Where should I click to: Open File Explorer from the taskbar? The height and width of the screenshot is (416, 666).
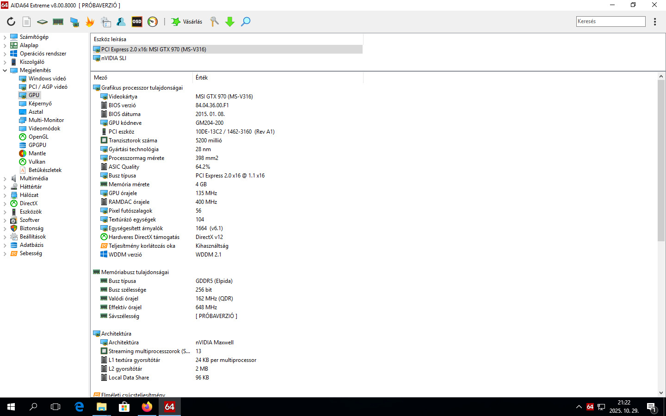point(101,407)
